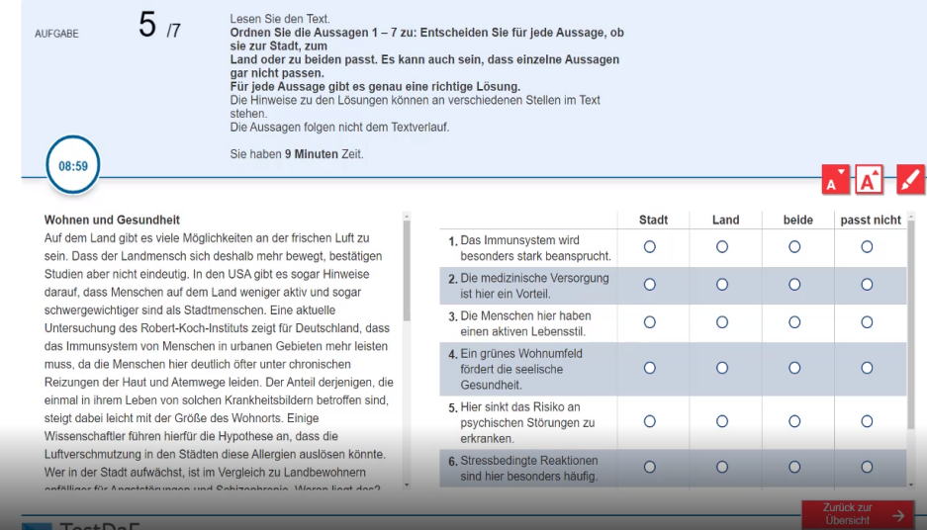The width and height of the screenshot is (927, 530).
Task: Mark Stadt for statement 3 aktiven Lebensstil
Action: tap(650, 322)
